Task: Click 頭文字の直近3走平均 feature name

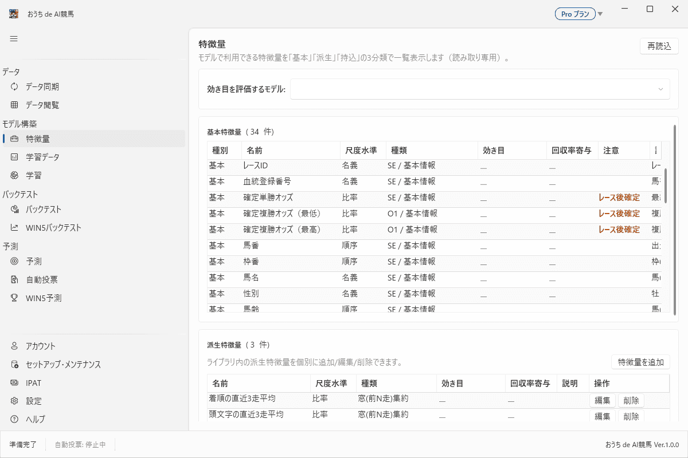Action: (x=246, y=414)
